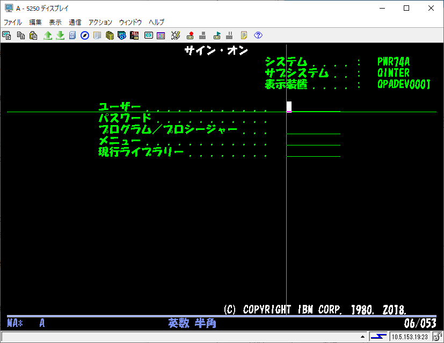Viewport: 444px width, 343px height.
Task: Open the ヘルプ menu
Action: 157,22
